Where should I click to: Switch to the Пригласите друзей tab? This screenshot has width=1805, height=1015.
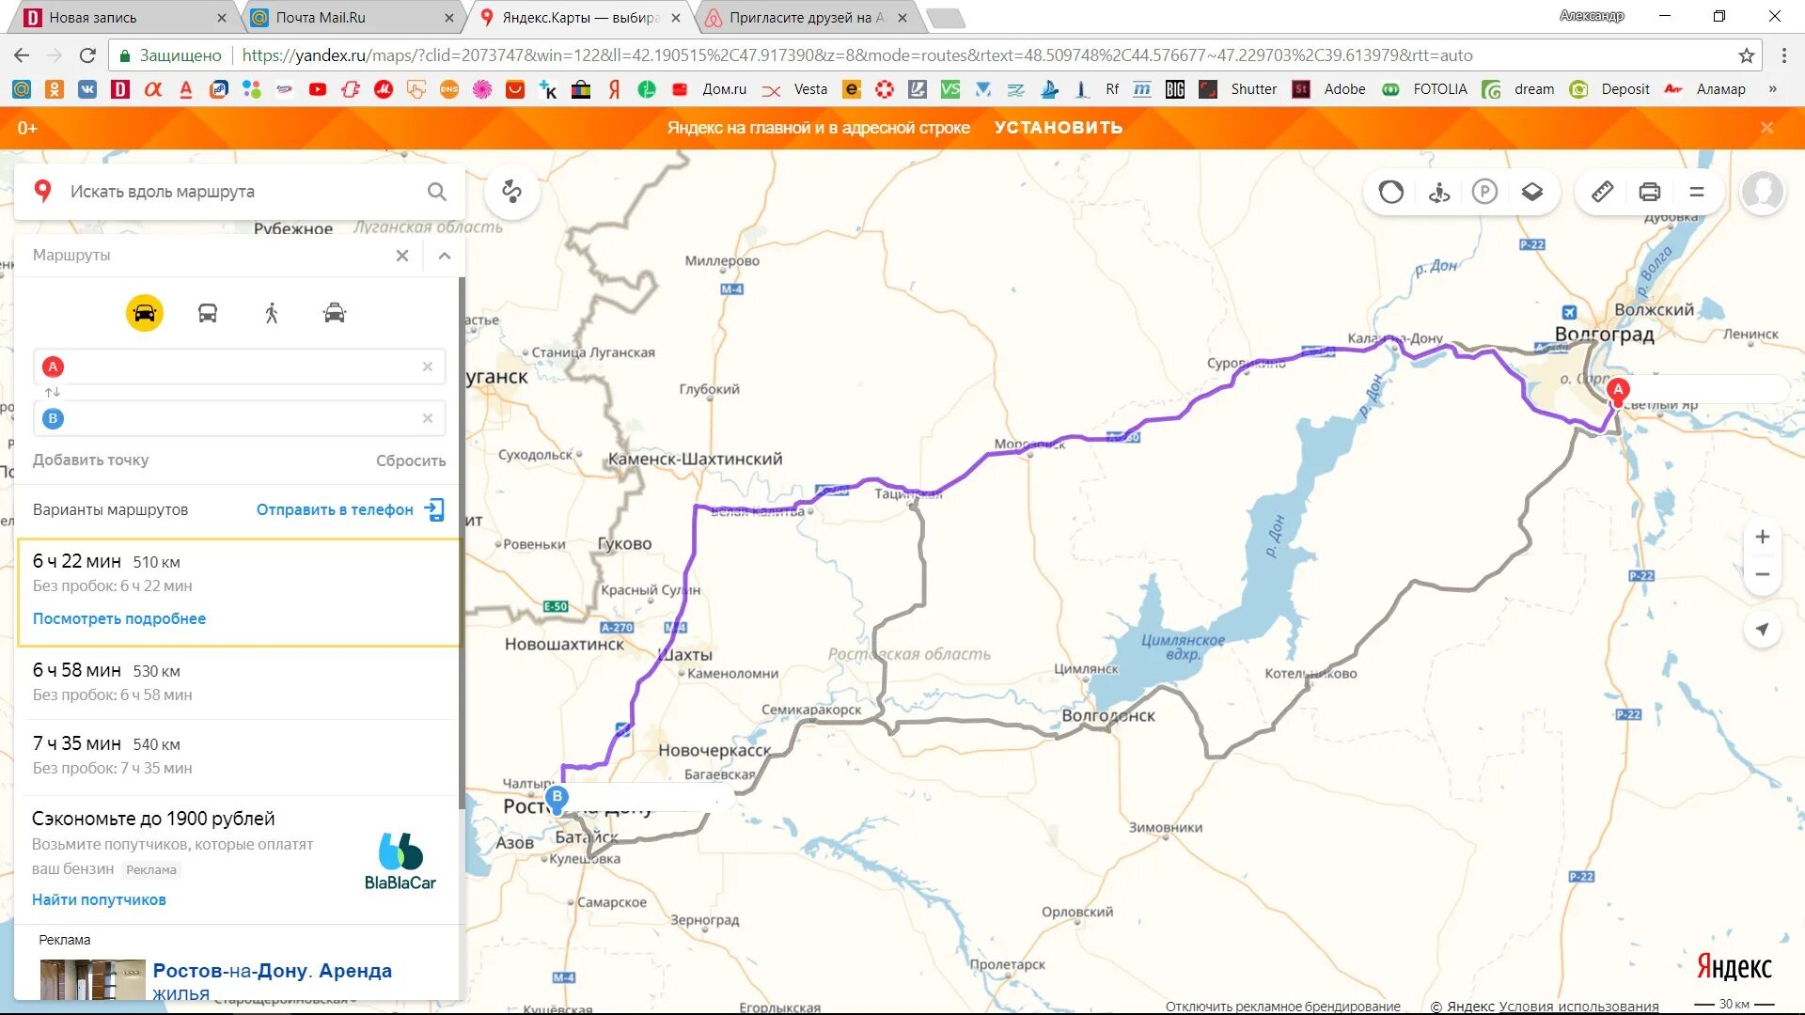(807, 17)
